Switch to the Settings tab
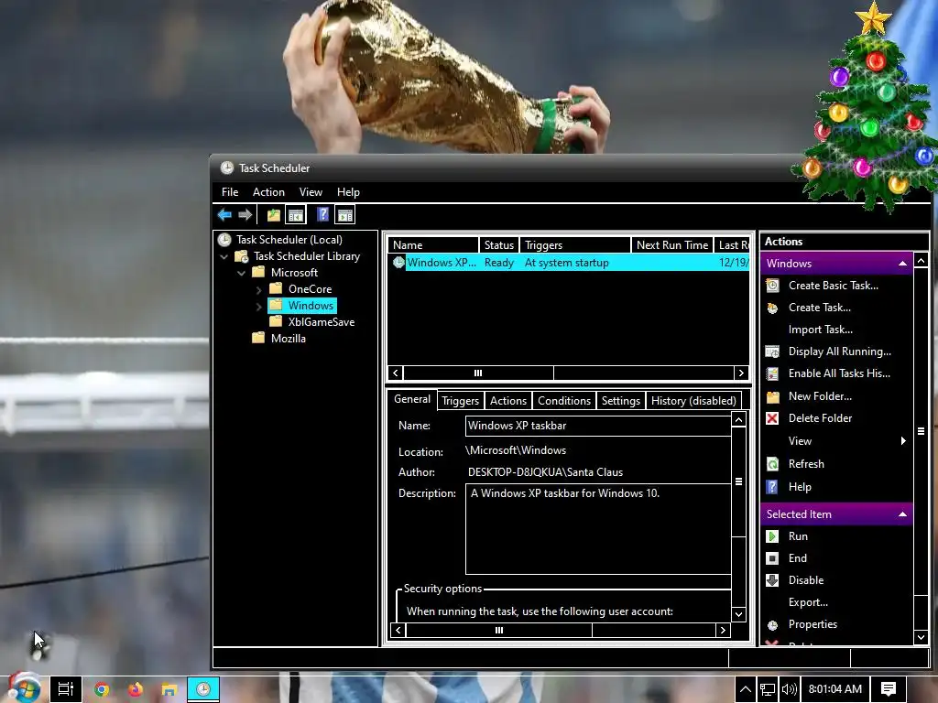Viewport: 938px width, 703px height. (620, 401)
